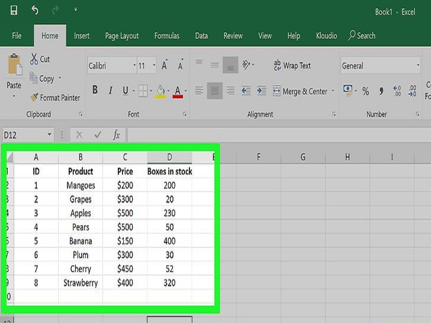Apply the yellow fill color
431x323 pixels.
[x=160, y=91]
